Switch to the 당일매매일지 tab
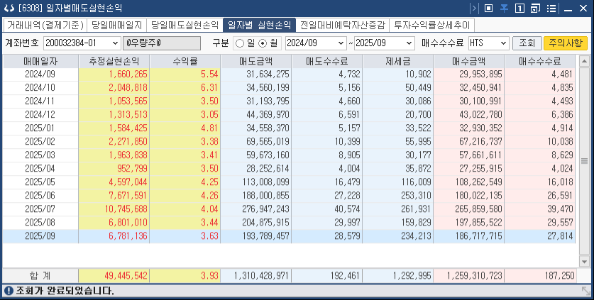Image resolution: width=594 pixels, height=300 pixels. pos(116,25)
